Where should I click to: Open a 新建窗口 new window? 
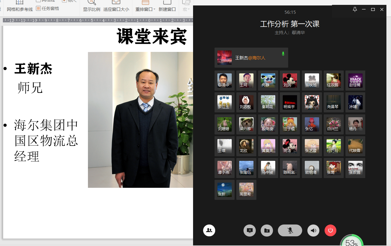pyautogui.click(x=167, y=6)
